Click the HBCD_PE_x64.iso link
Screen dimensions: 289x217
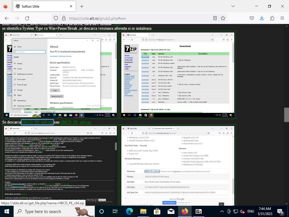pos(76,122)
